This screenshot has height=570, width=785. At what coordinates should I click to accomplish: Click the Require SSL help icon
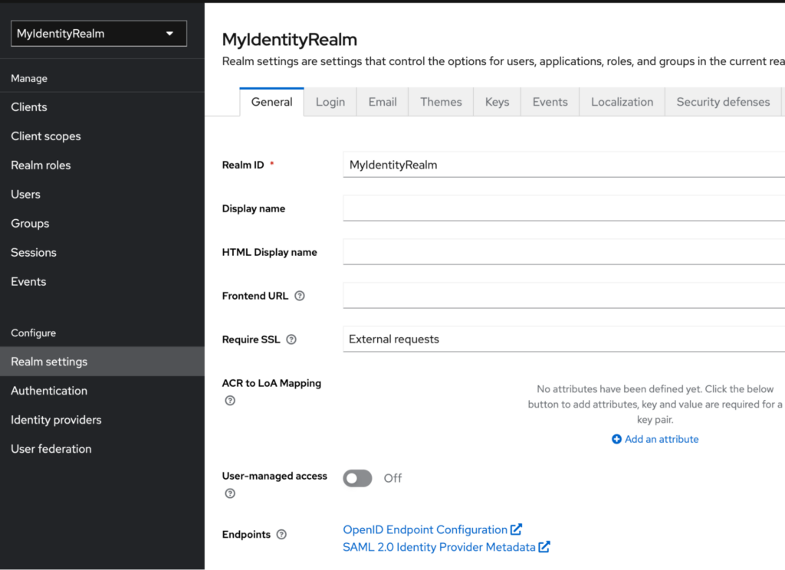pyautogui.click(x=291, y=339)
